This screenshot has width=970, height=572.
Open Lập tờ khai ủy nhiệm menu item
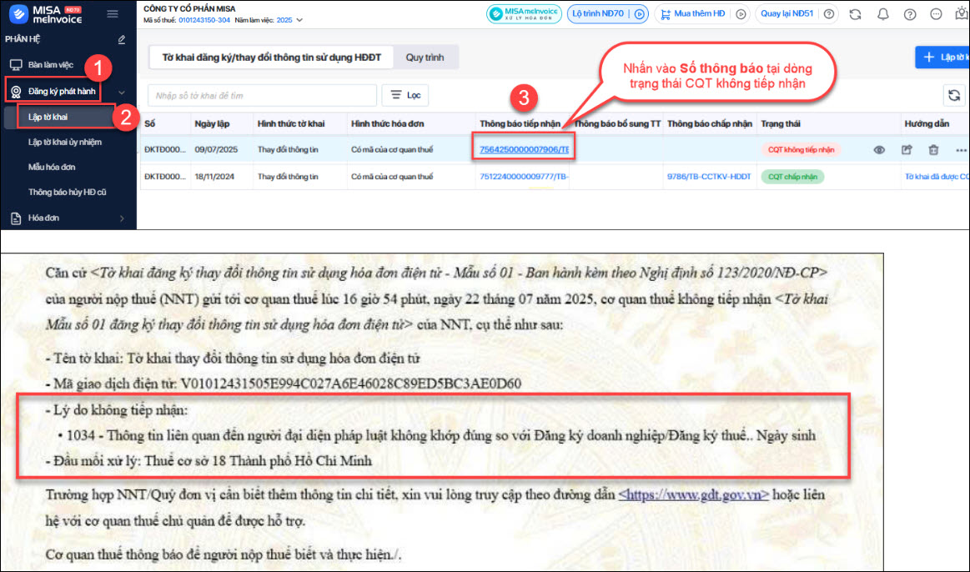tap(65, 142)
